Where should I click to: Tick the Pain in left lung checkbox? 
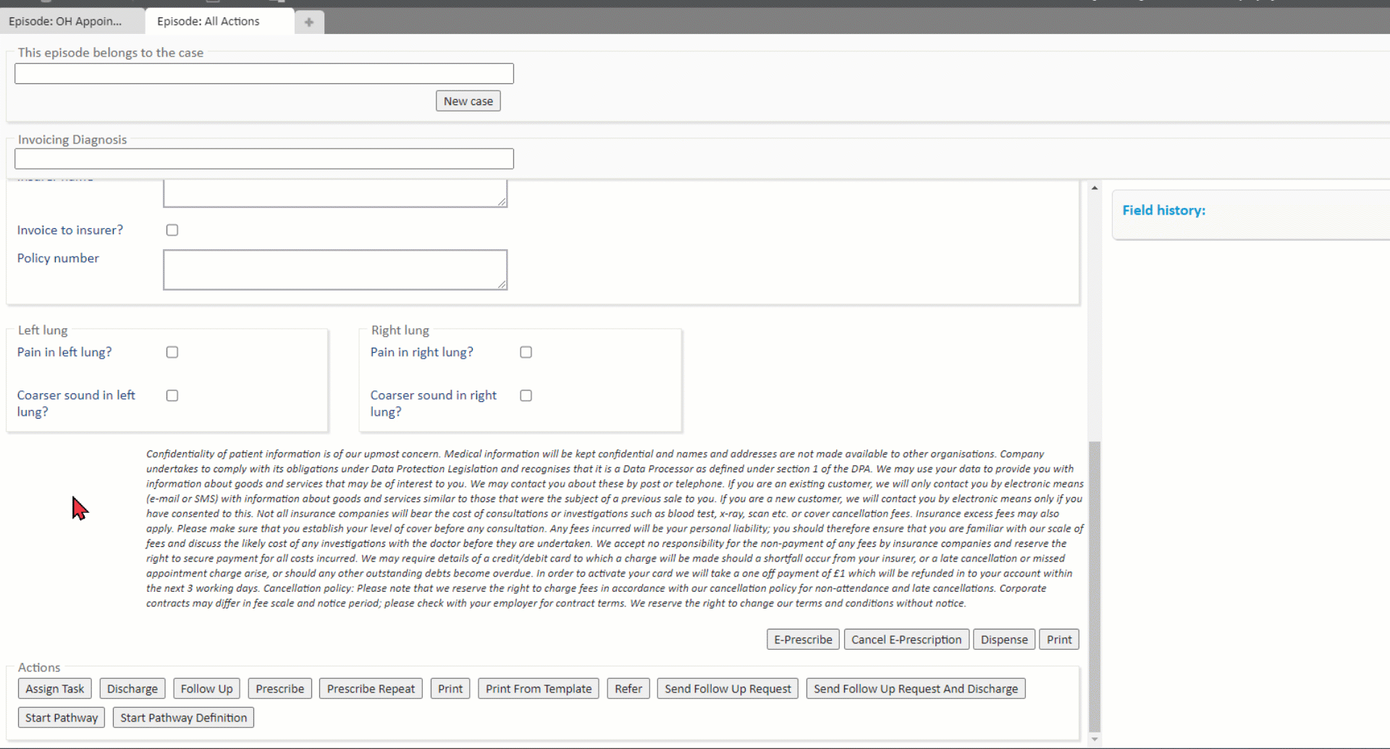tap(172, 352)
